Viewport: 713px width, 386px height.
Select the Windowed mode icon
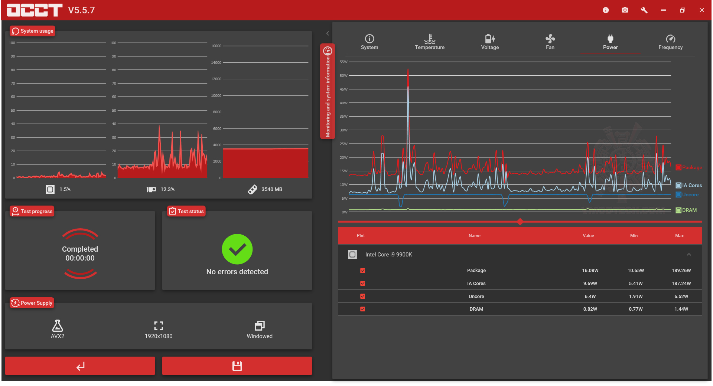tap(260, 326)
